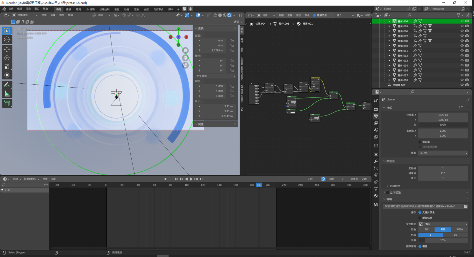Click play animation button in timeline

click(x=191, y=179)
